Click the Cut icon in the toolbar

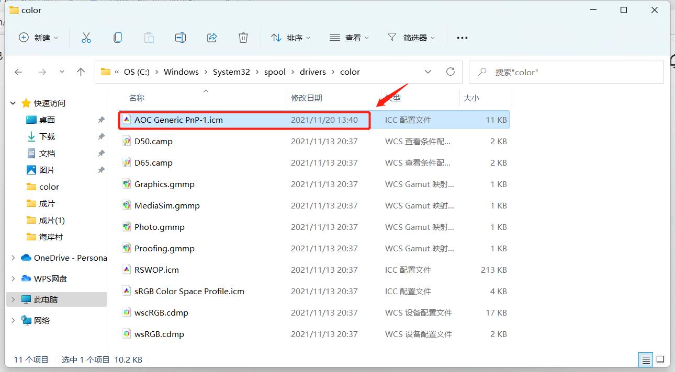pyautogui.click(x=86, y=37)
